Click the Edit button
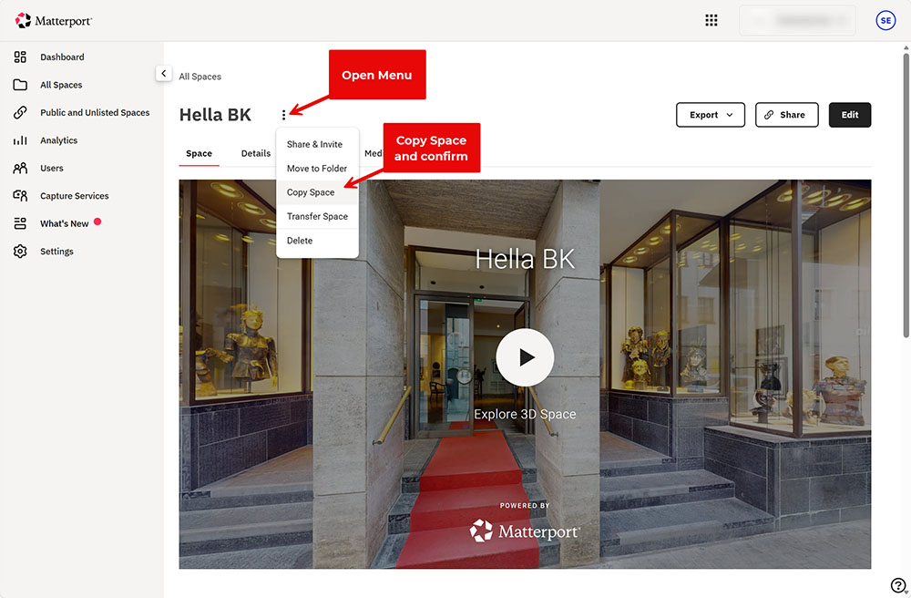 pyautogui.click(x=849, y=115)
